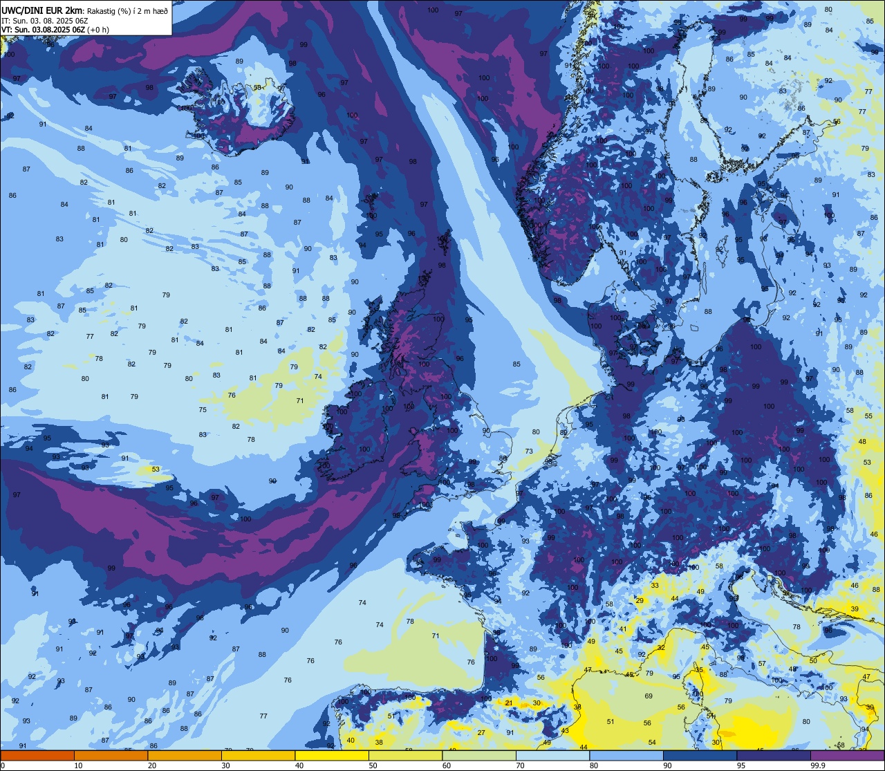Click the 'VT: Sun. 03.08.2025 06Z' valid time
This screenshot has height=771, width=885.
point(44,30)
